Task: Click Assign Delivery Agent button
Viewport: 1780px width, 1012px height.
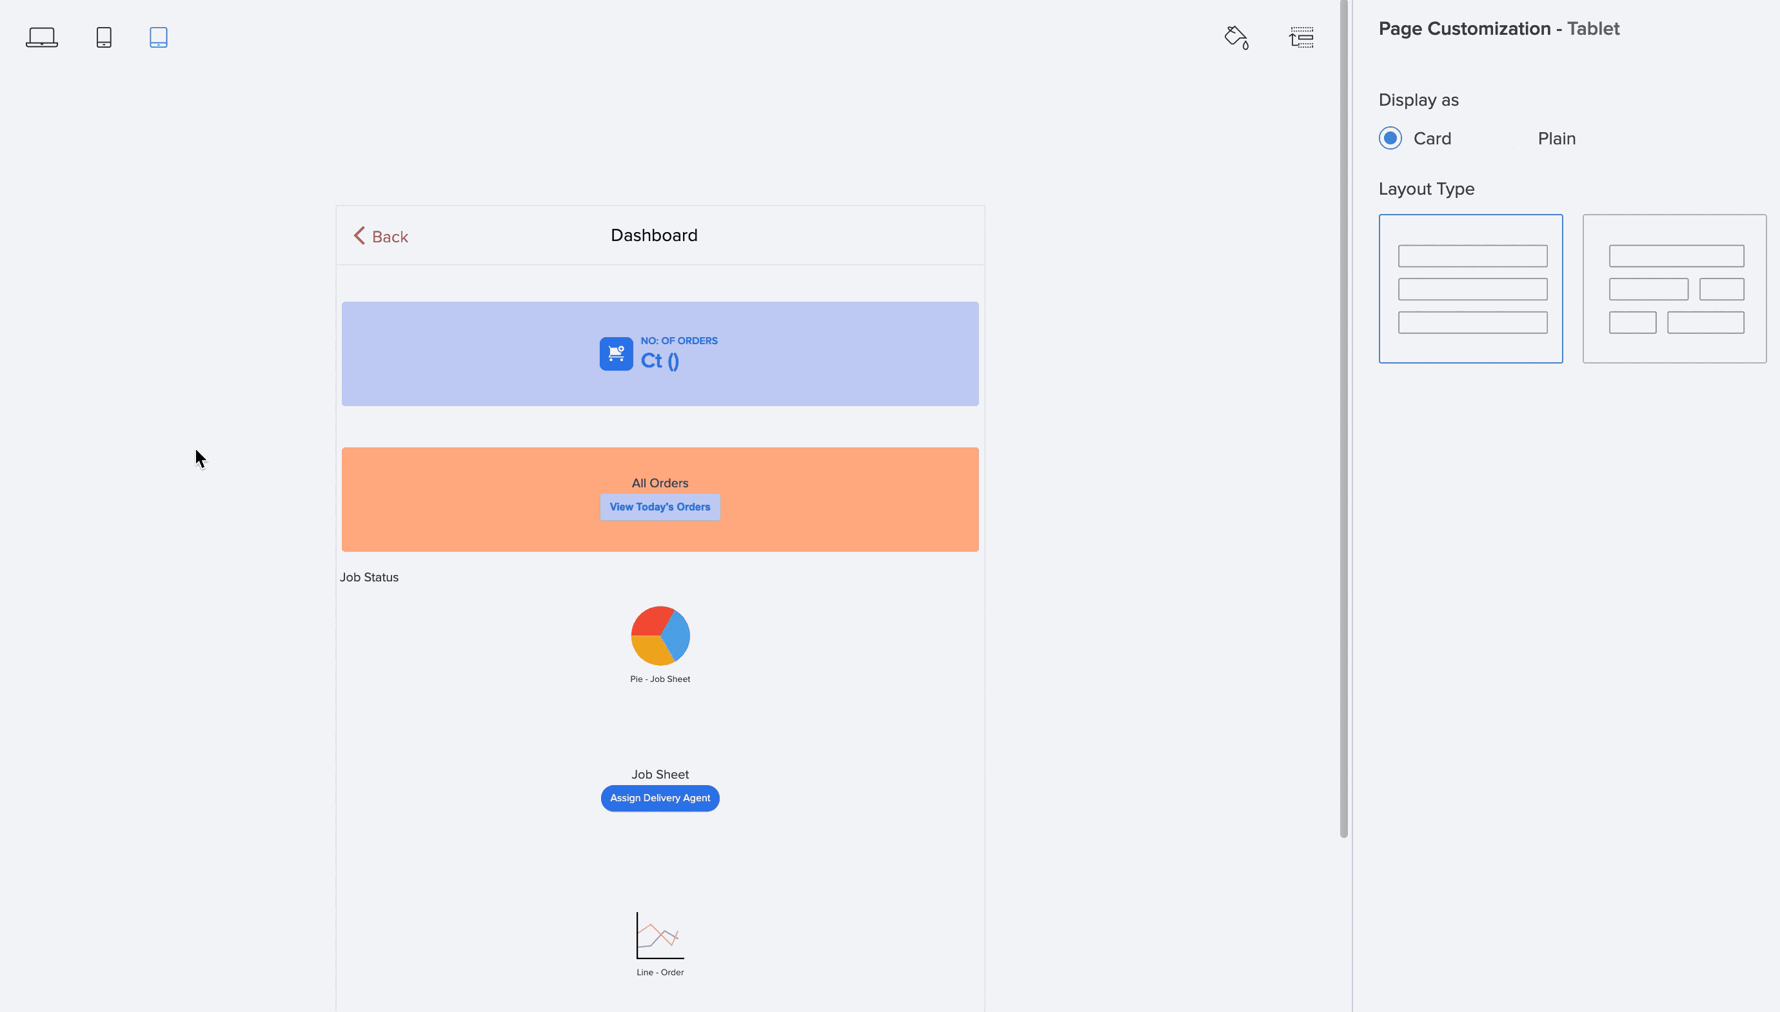Action: [x=660, y=798]
